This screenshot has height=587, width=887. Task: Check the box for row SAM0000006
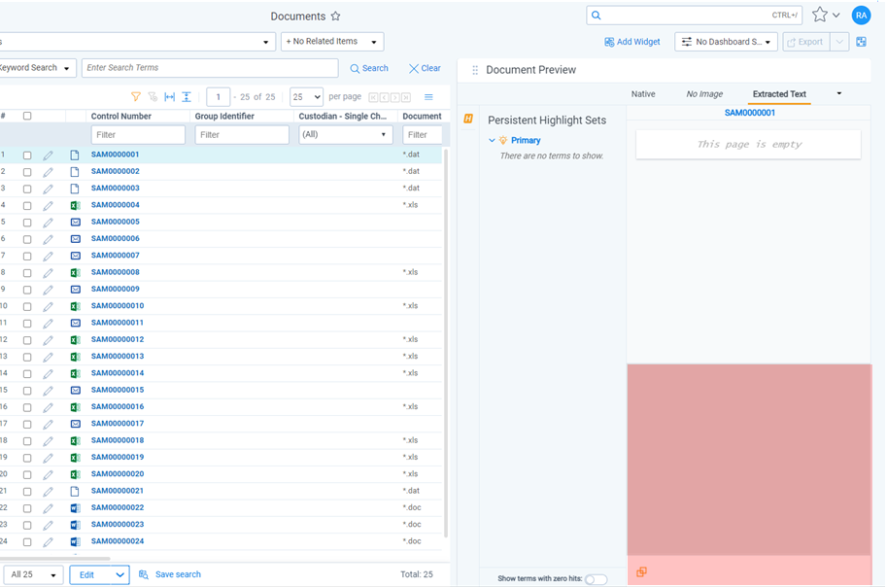(27, 239)
